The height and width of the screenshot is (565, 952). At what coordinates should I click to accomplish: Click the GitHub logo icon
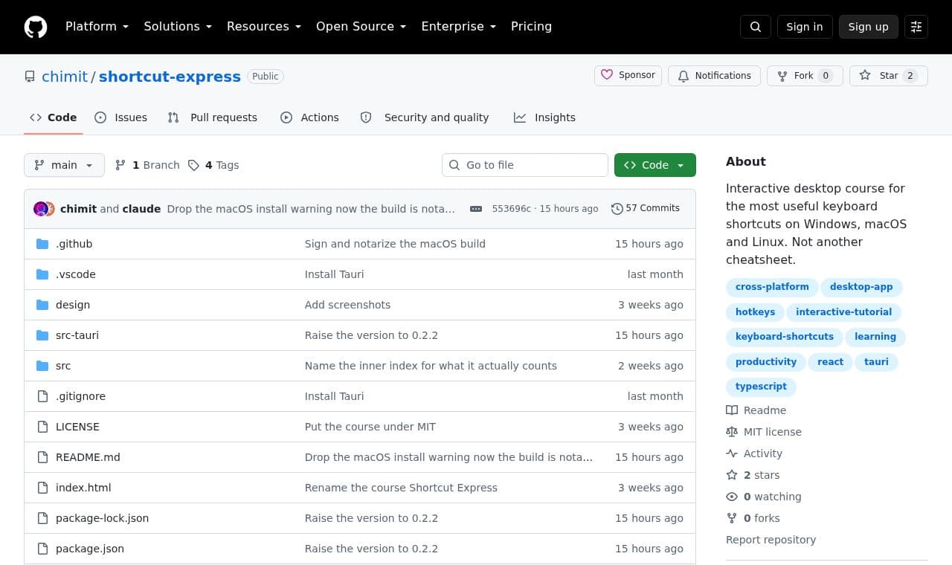point(36,27)
